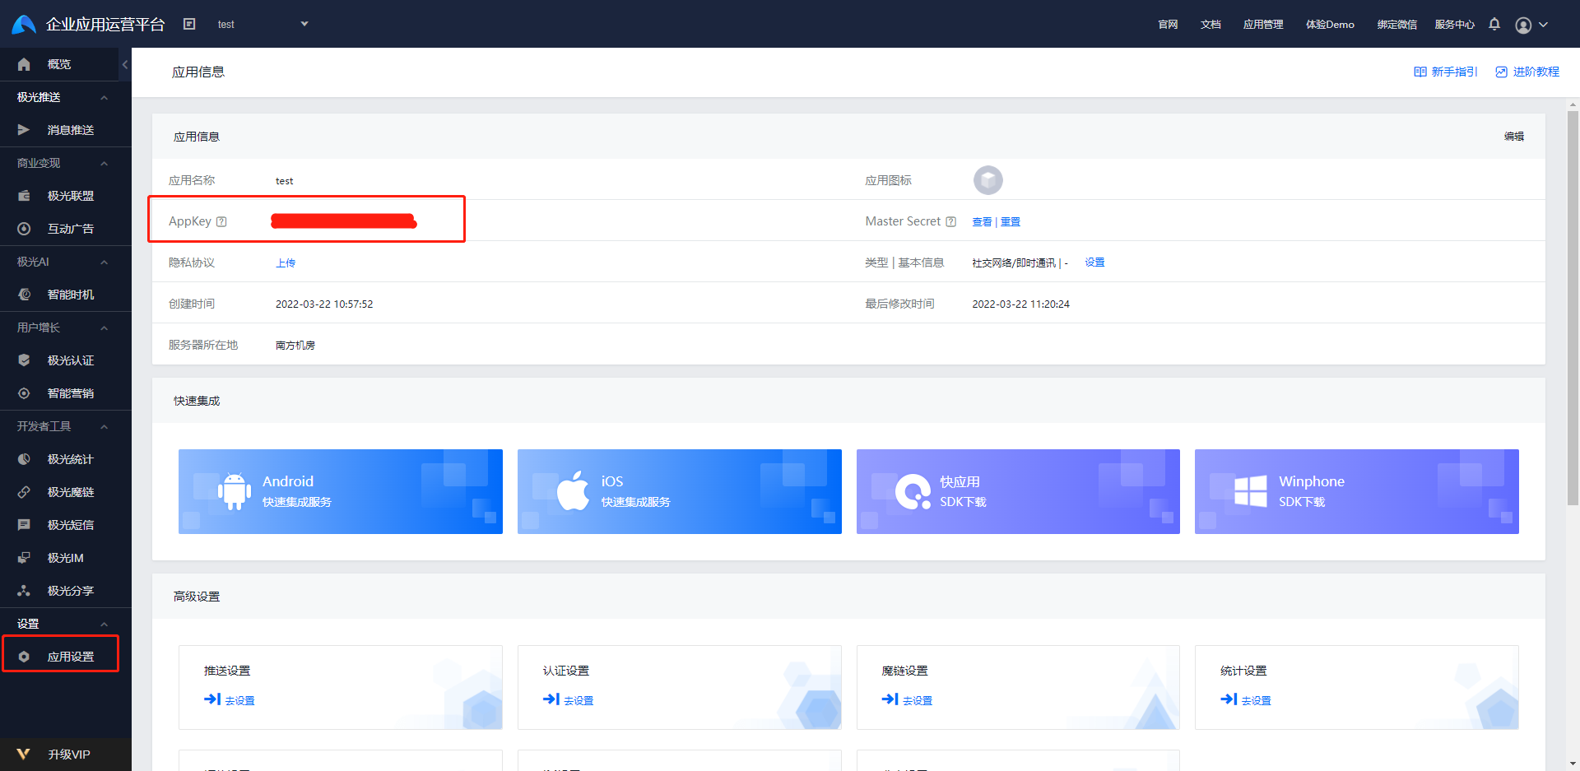Click 绑定微信 in top navigation

[1397, 25]
